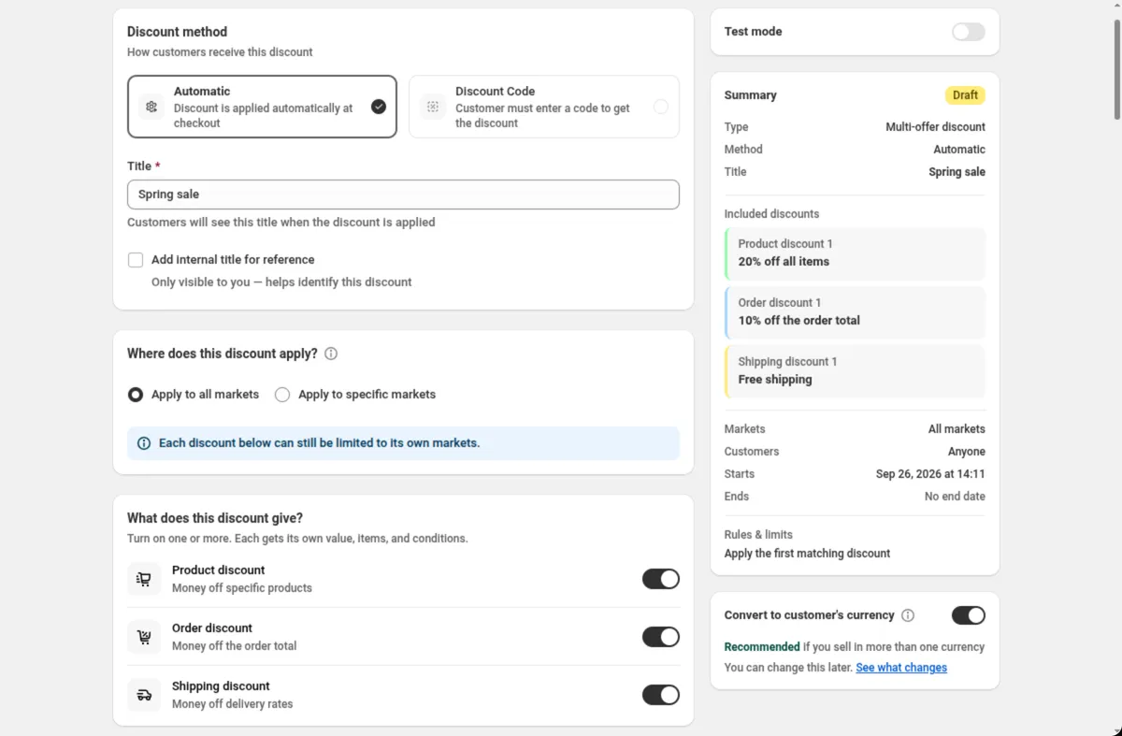This screenshot has height=736, width=1122.
Task: Click the info icon beside 'Where does this discount apply?'
Action: pos(331,354)
